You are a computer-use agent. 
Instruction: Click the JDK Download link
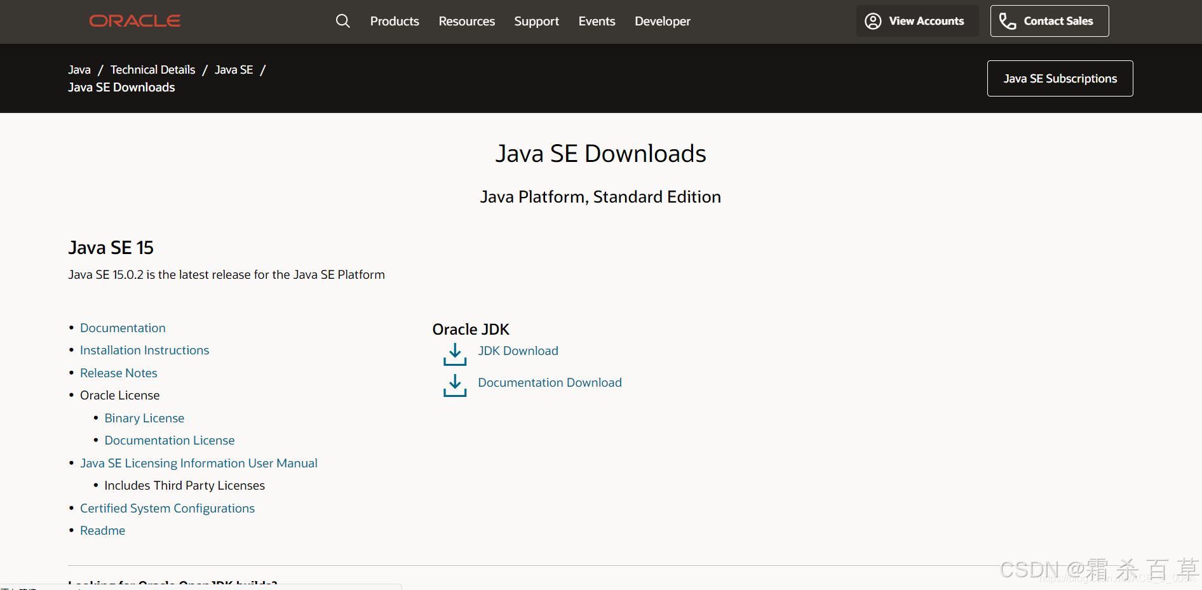(x=518, y=351)
